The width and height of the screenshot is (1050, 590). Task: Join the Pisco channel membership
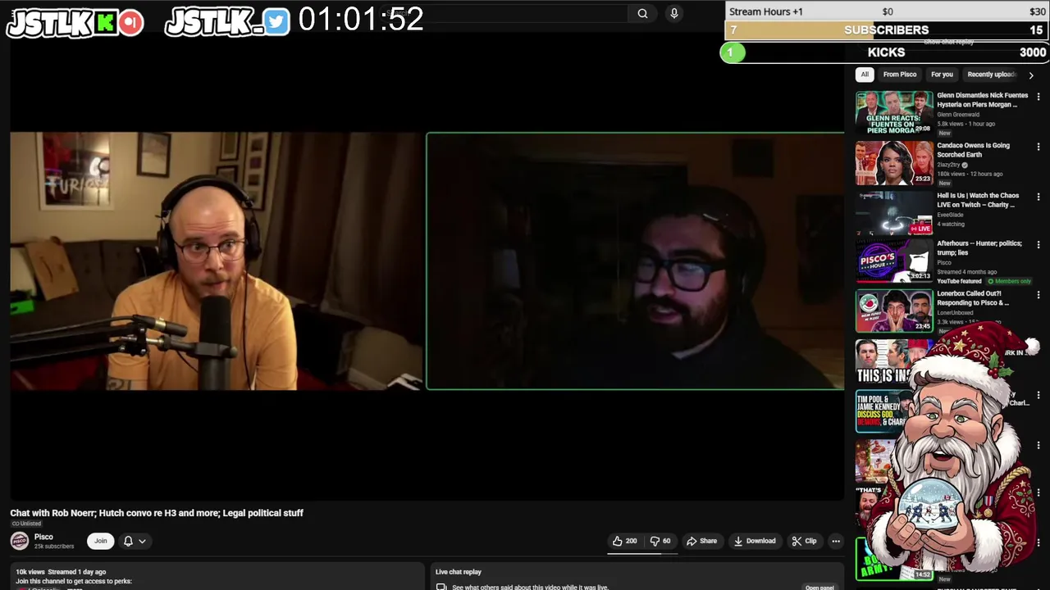[x=100, y=541]
